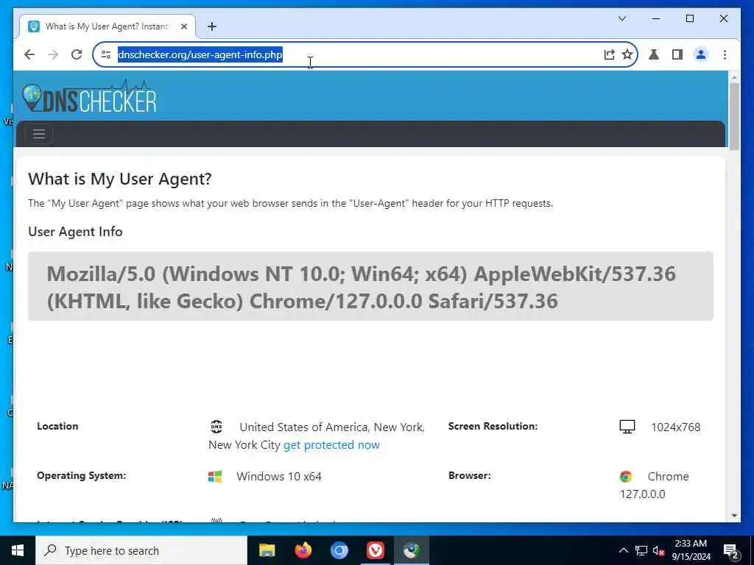Click the 1024x768 screen resolution value
Image resolution: width=754 pixels, height=565 pixels.
click(x=676, y=427)
